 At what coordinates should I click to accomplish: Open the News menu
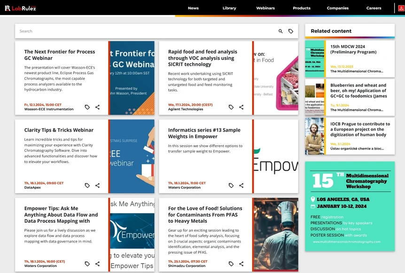coord(193,8)
